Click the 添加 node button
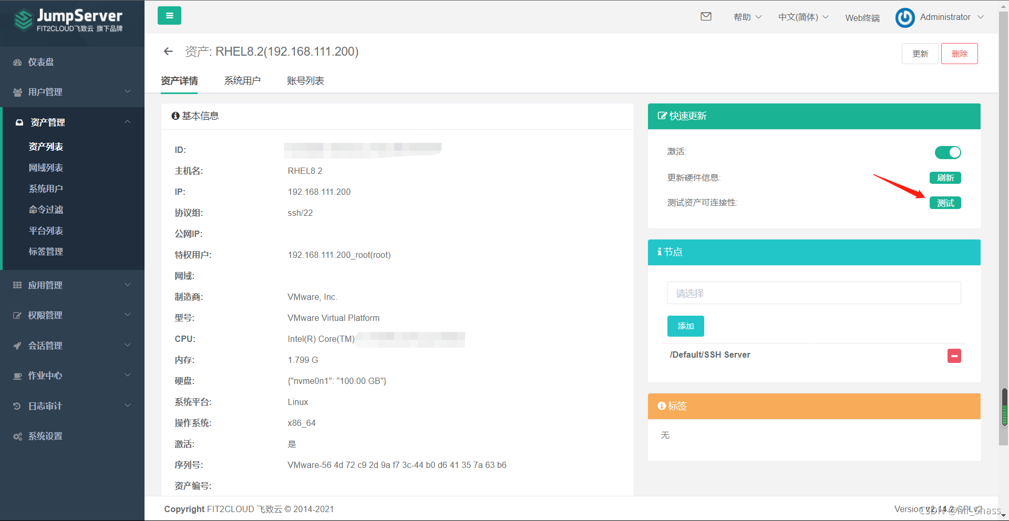This screenshot has height=521, width=1009. (x=685, y=326)
